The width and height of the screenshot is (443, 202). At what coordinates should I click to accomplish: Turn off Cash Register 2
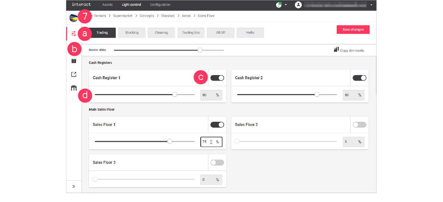tap(359, 77)
